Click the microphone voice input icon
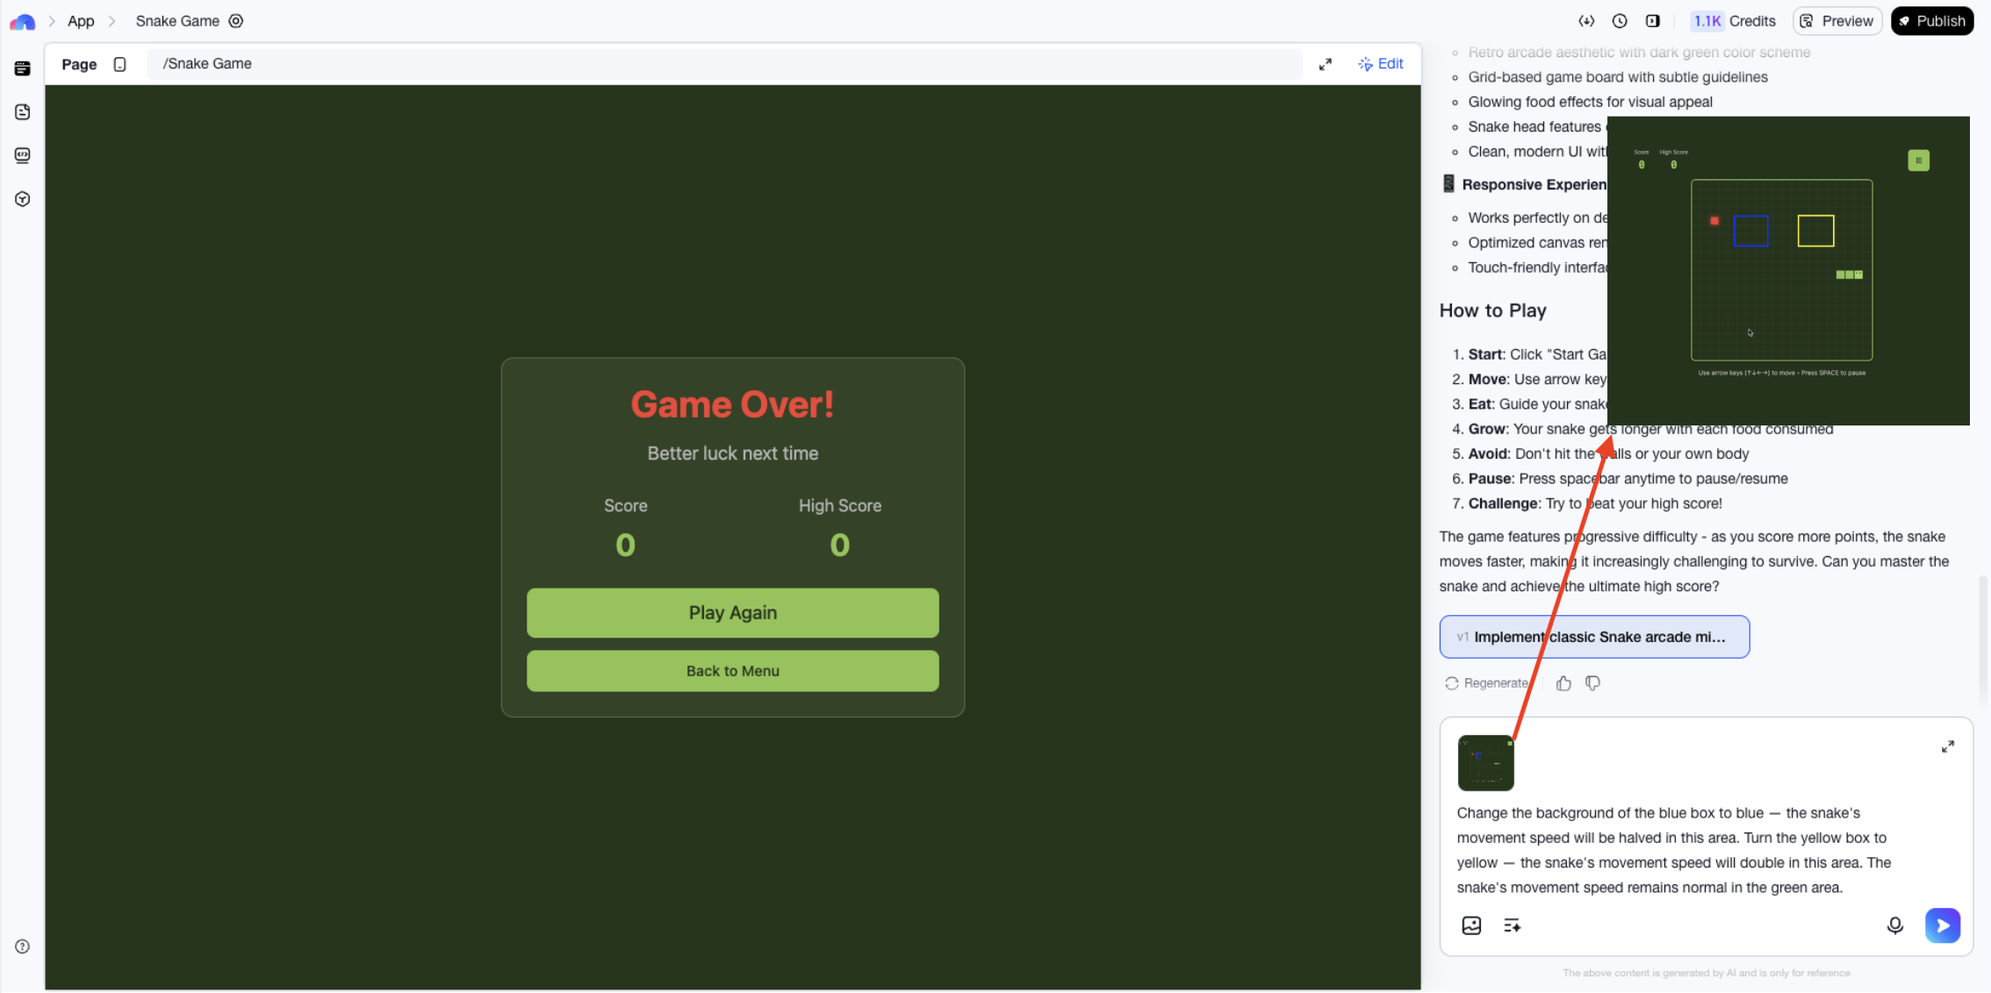Screen dimensions: 1991x993 1895,925
